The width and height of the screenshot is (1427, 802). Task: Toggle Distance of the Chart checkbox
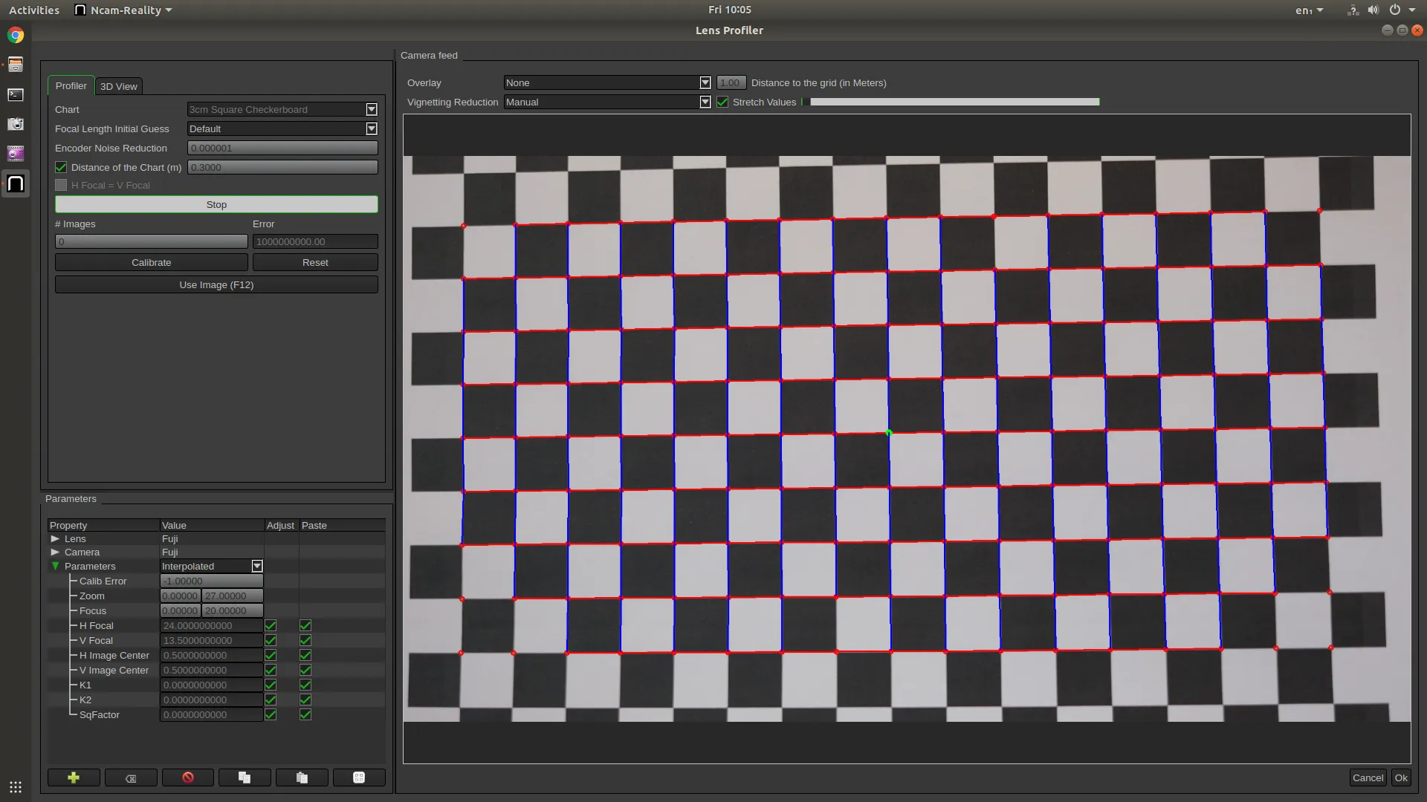coord(61,167)
